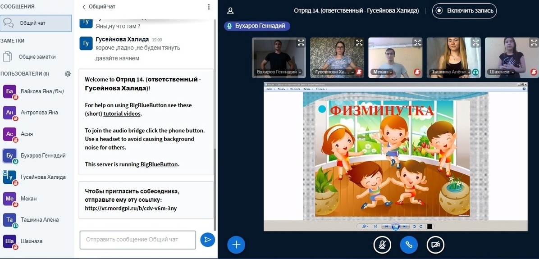Click the black square in photo viewer toolbar
This screenshot has width=539, height=259.
pyautogui.click(x=429, y=227)
